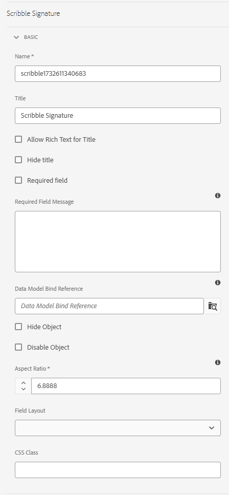Focus the Required Field Message text area

coord(118,242)
